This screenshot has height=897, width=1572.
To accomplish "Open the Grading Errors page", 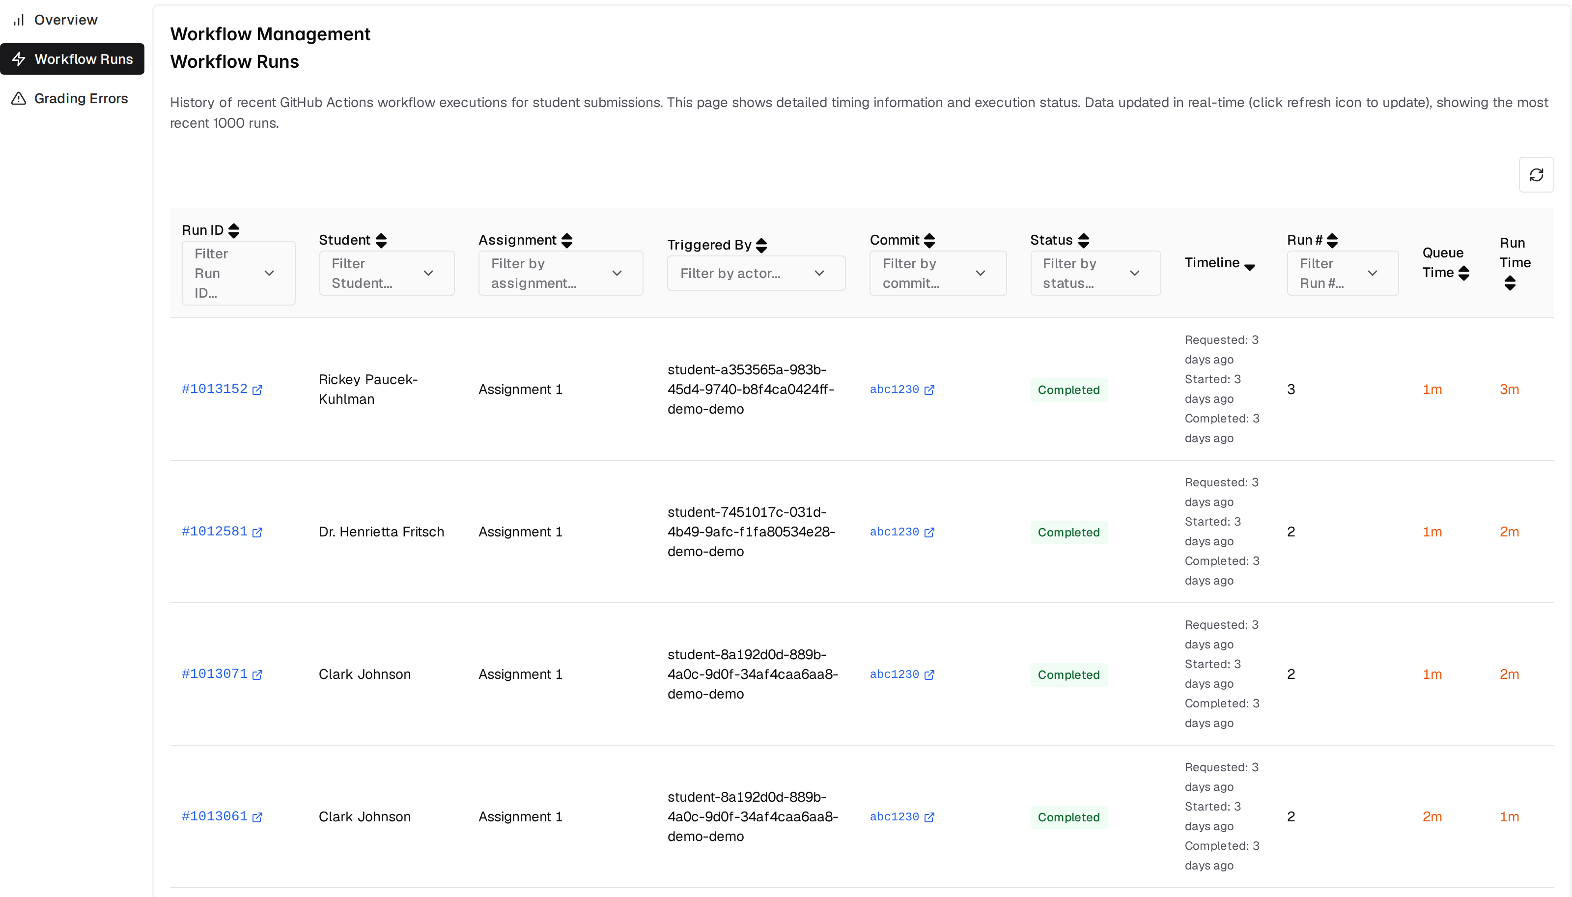I will (72, 99).
